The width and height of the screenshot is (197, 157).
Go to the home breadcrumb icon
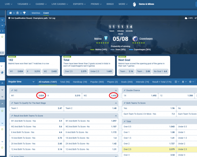point(11,13)
